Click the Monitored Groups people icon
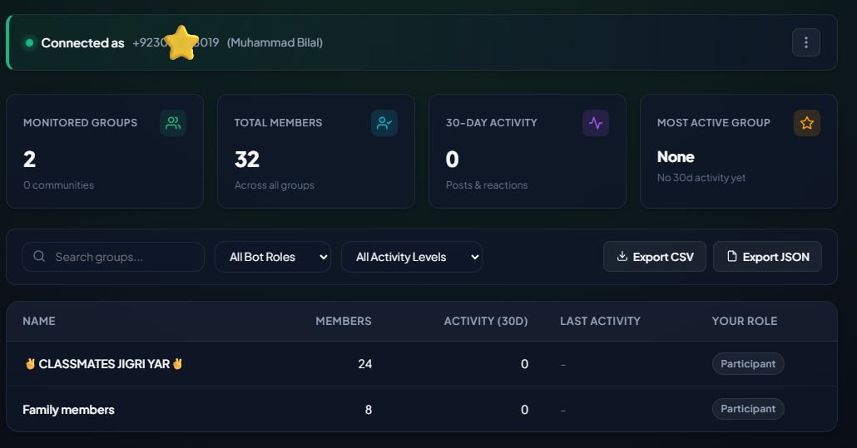 (173, 123)
